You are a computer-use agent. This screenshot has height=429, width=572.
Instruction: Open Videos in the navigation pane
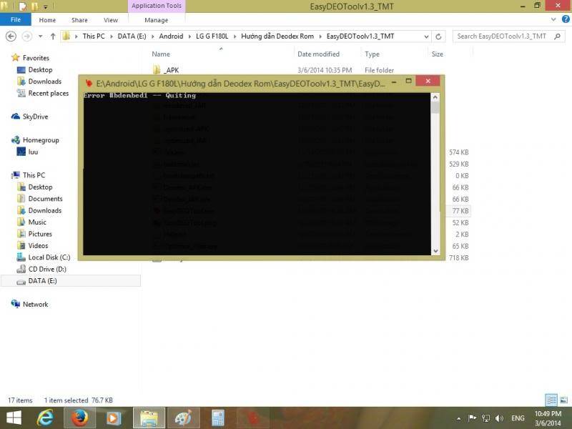coord(38,245)
